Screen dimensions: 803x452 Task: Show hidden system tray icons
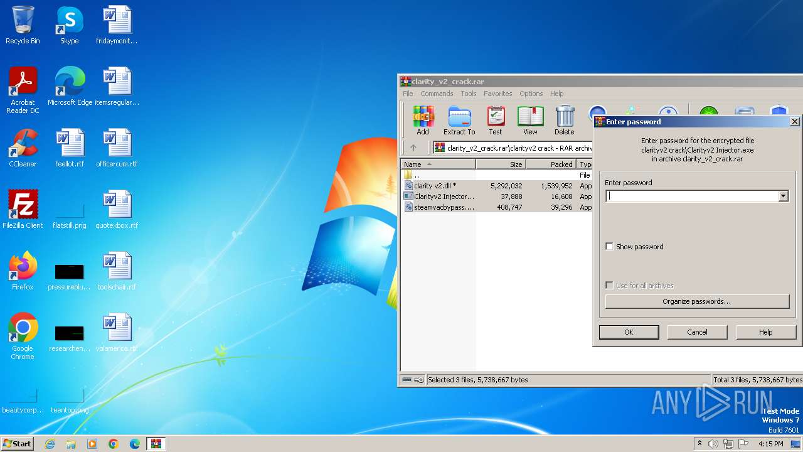(699, 444)
